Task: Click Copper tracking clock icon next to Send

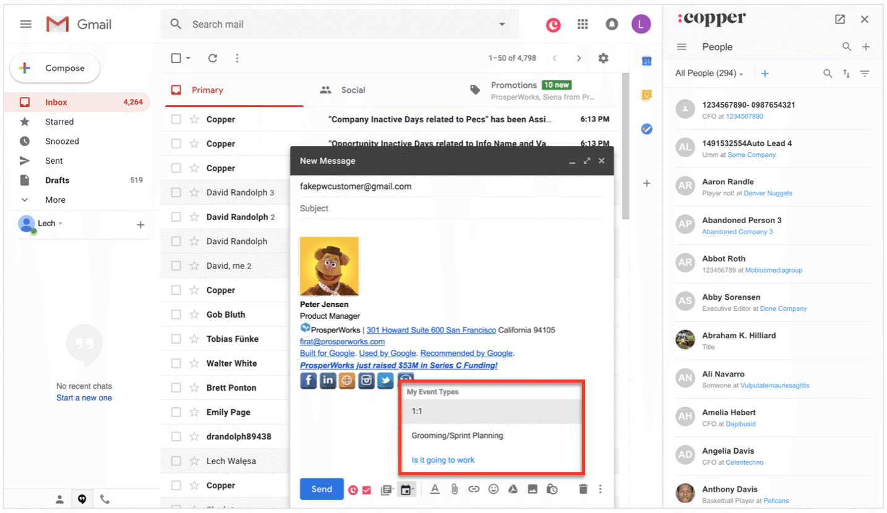Action: (353, 490)
